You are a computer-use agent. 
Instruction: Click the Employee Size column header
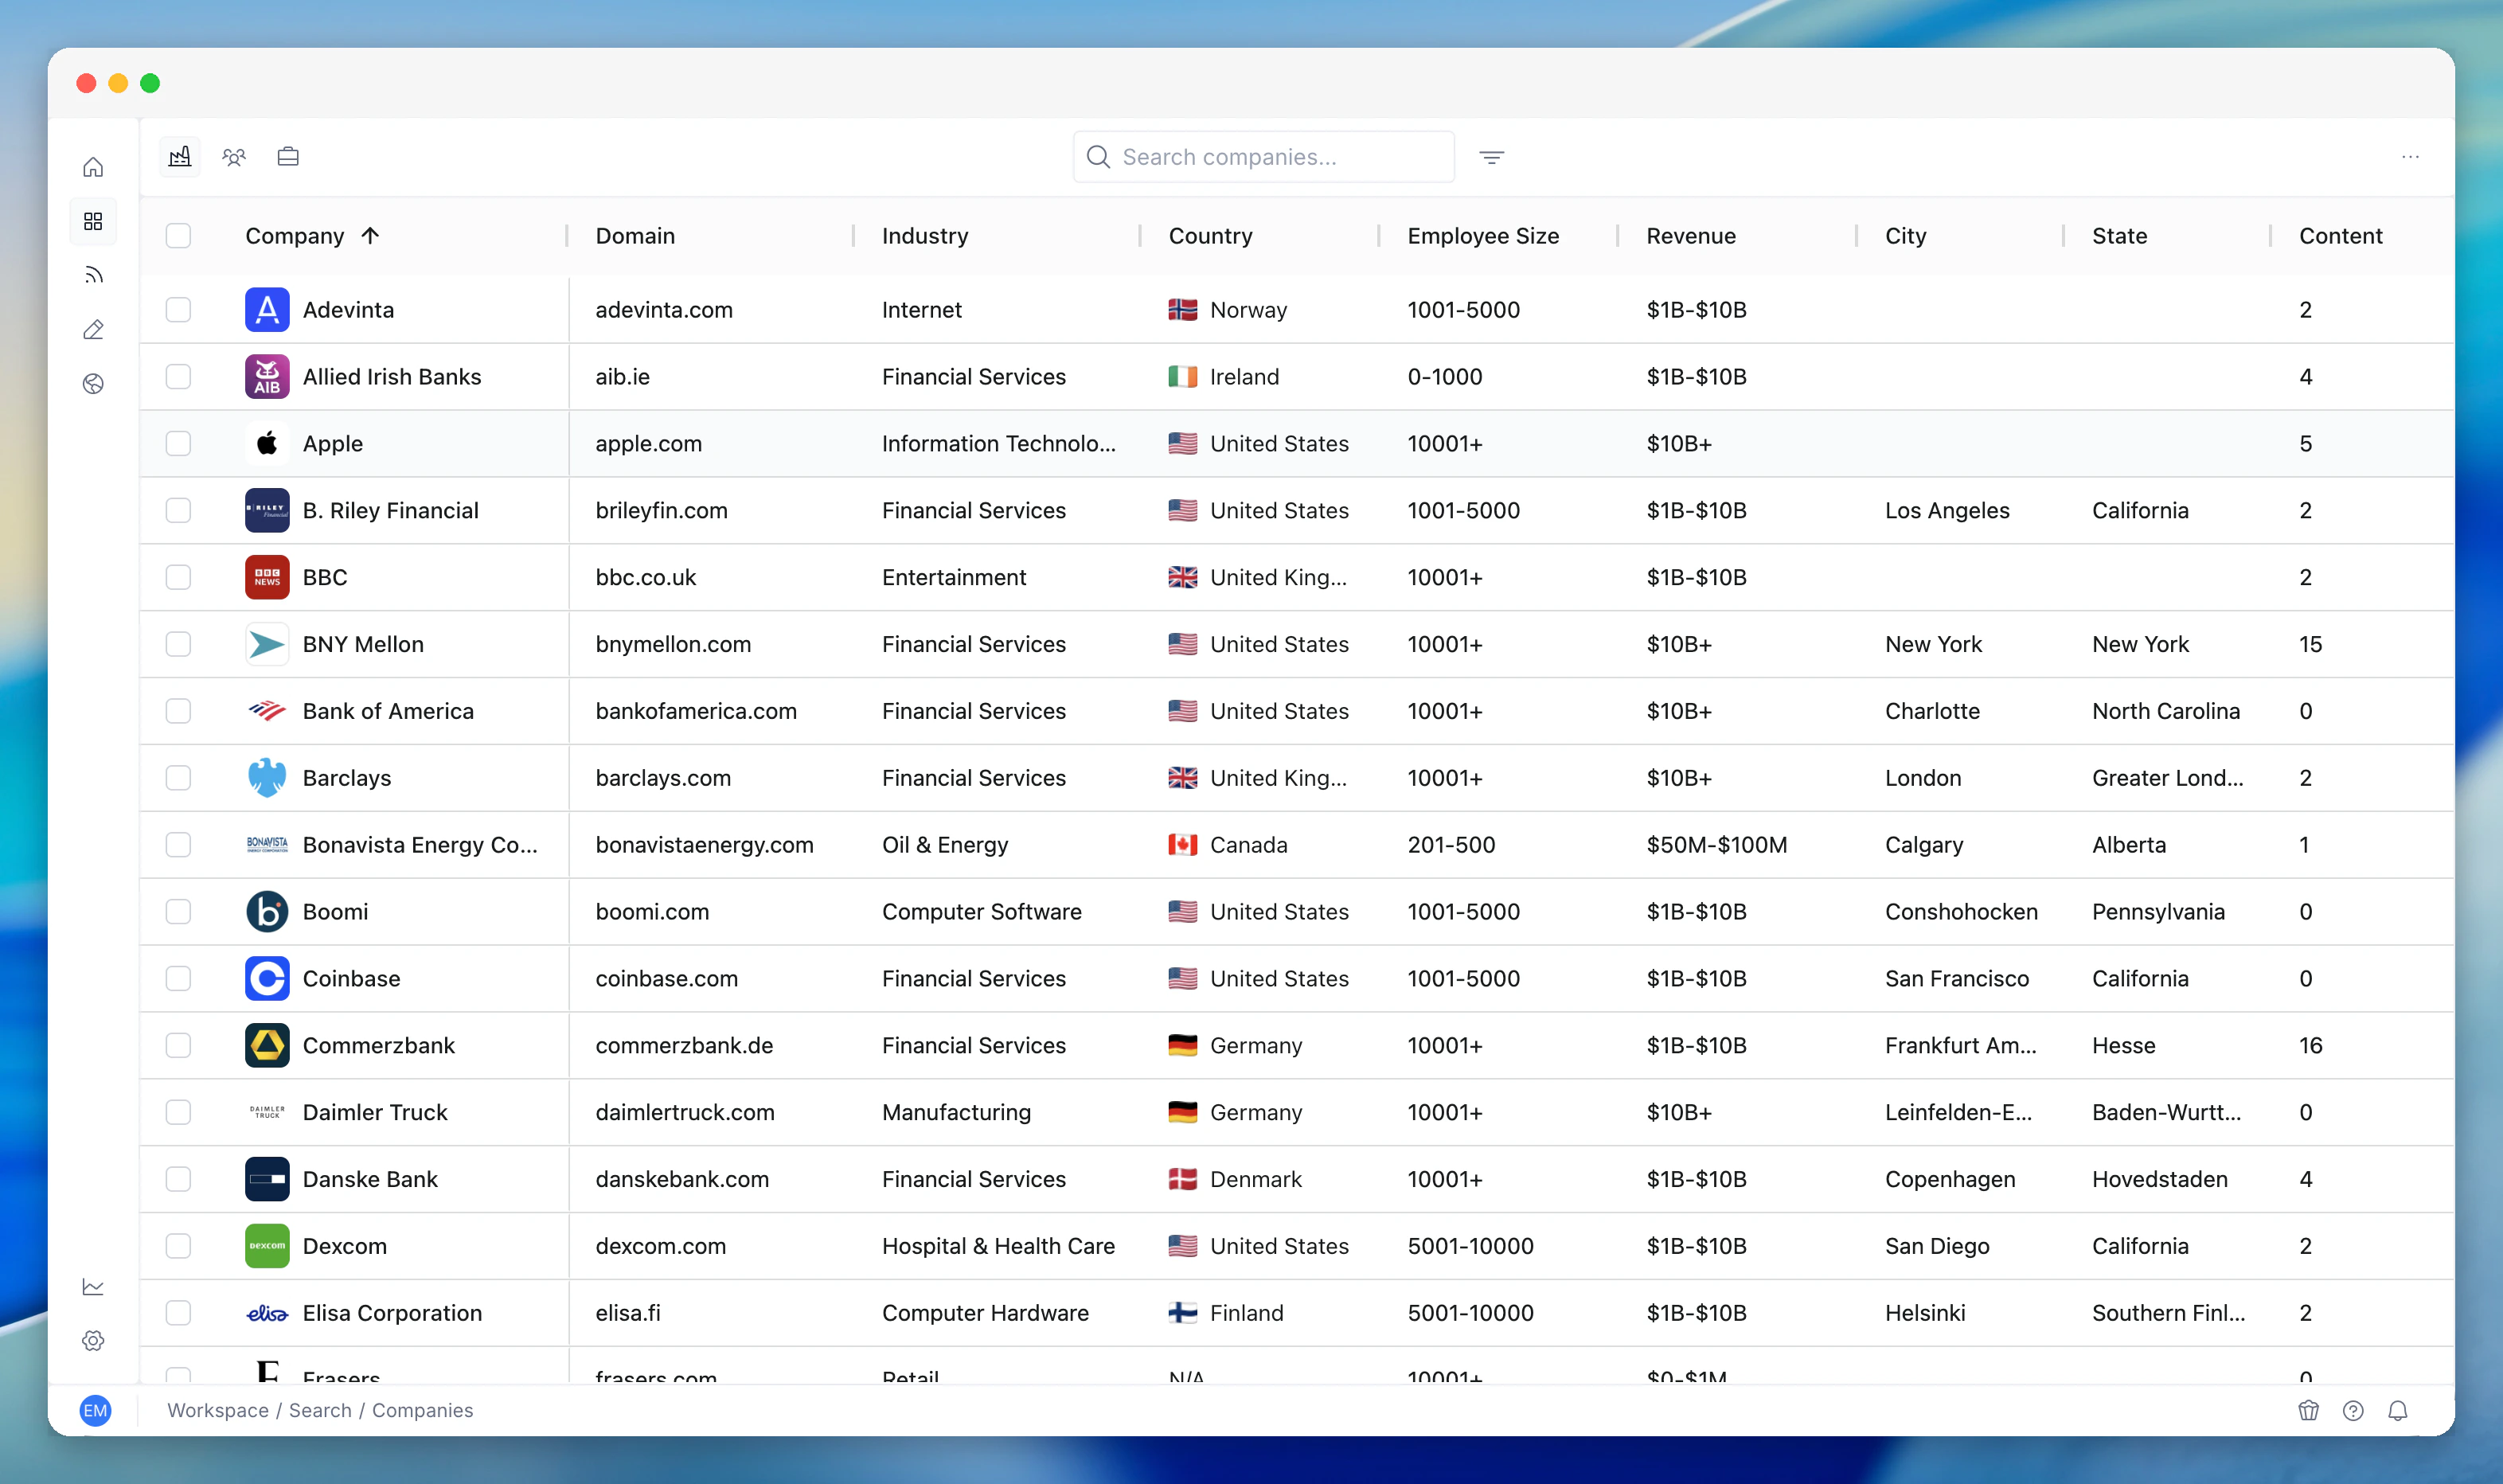[1483, 236]
